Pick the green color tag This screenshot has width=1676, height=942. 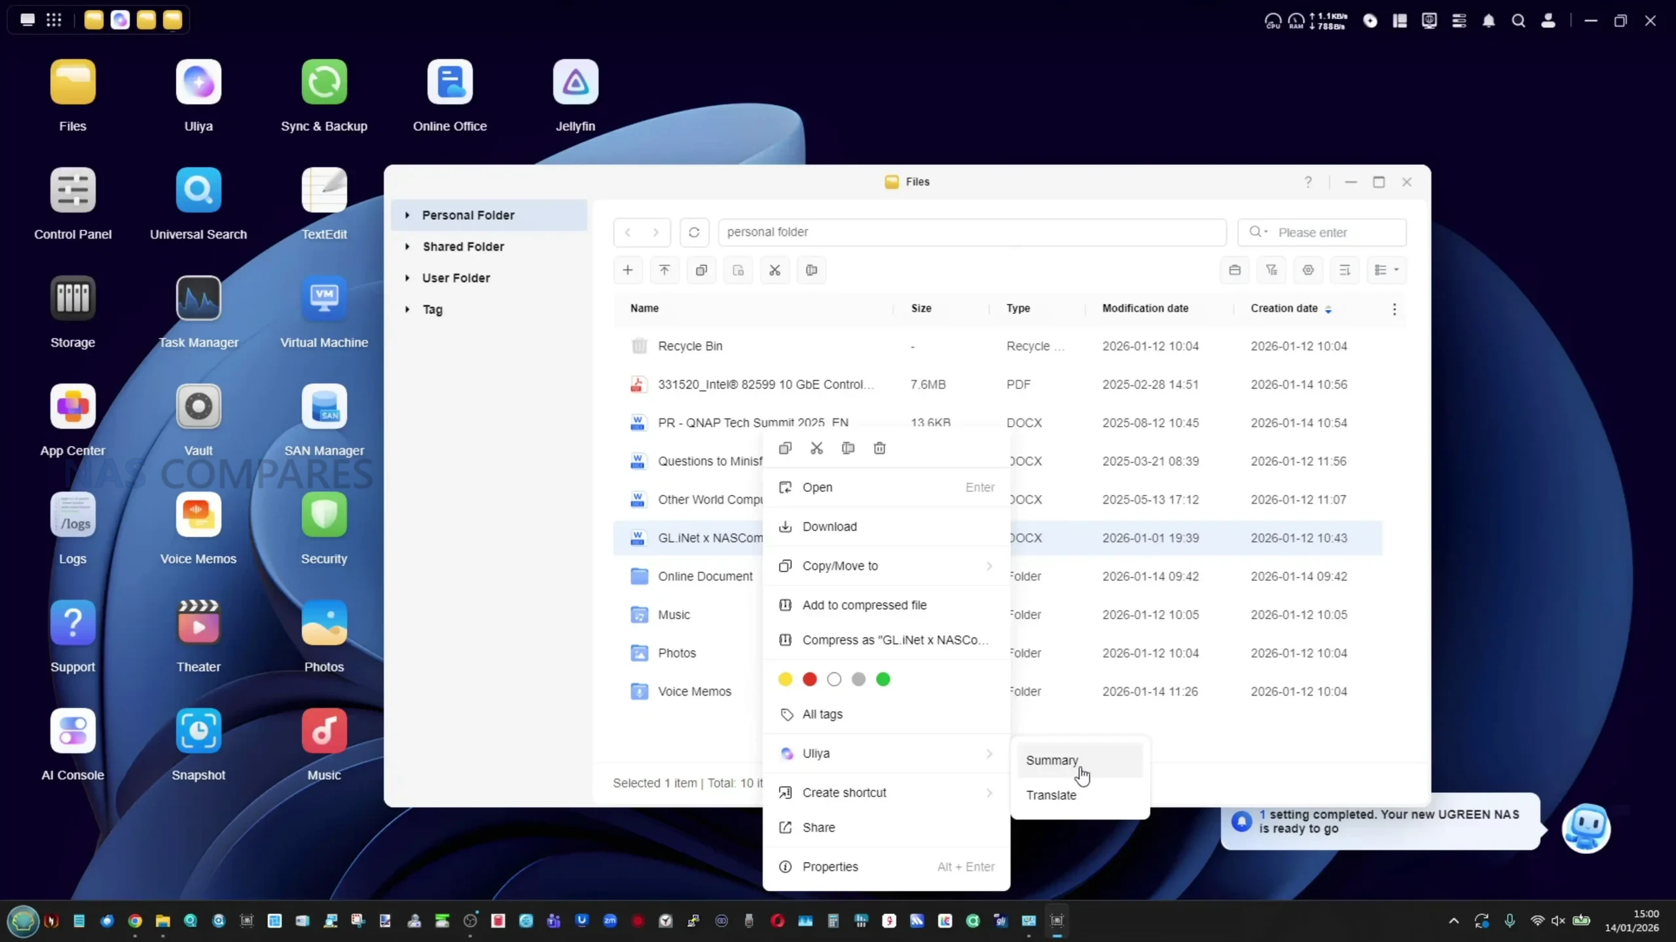883,679
